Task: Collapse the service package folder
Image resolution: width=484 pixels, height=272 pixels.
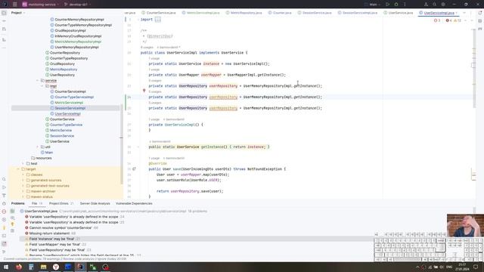Action: 37,81
